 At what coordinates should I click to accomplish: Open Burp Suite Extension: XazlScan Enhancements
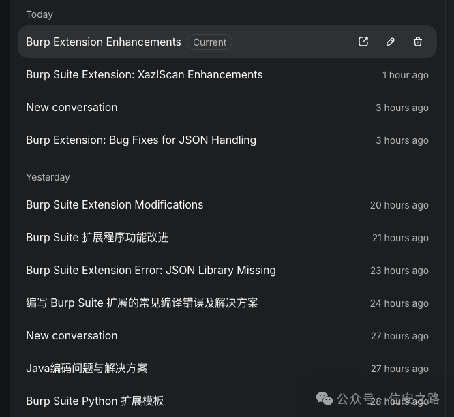[227, 75]
